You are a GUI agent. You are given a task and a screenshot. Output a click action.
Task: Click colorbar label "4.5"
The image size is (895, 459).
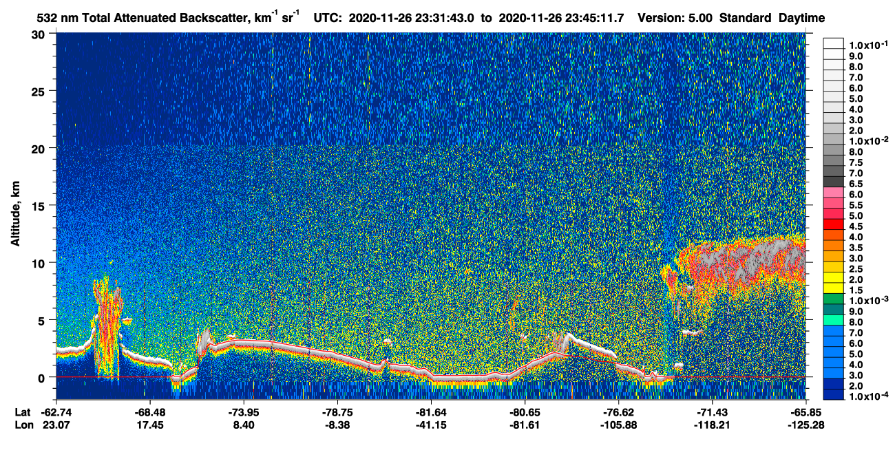pyautogui.click(x=857, y=226)
